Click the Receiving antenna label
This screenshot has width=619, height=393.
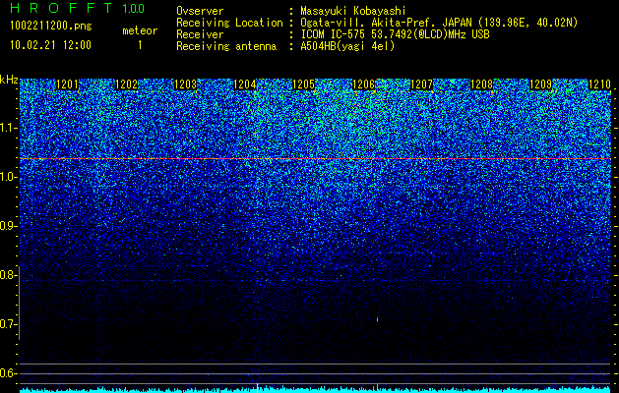[x=226, y=46]
